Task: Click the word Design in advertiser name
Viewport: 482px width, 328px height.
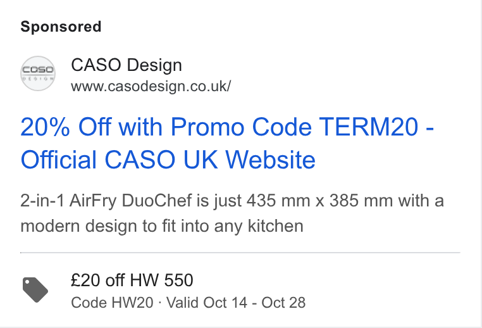Action: 154,65
